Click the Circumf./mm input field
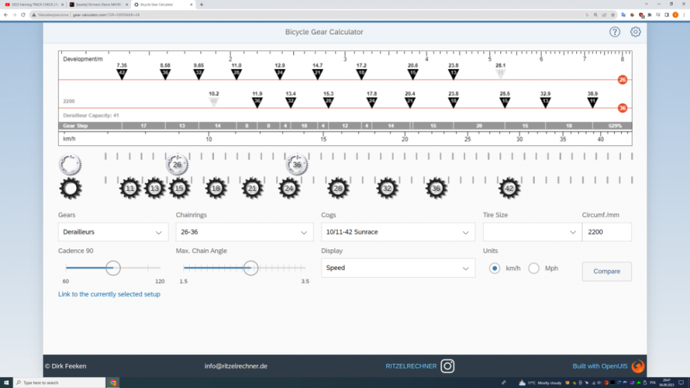 (606, 232)
